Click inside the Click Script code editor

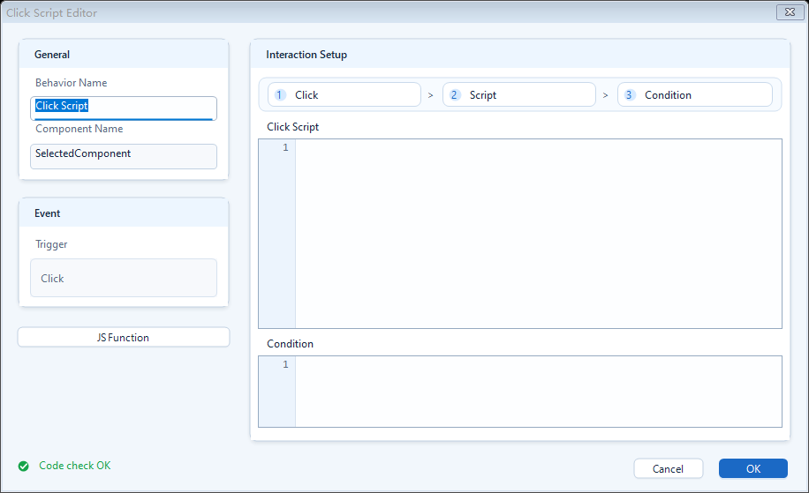pyautogui.click(x=538, y=234)
